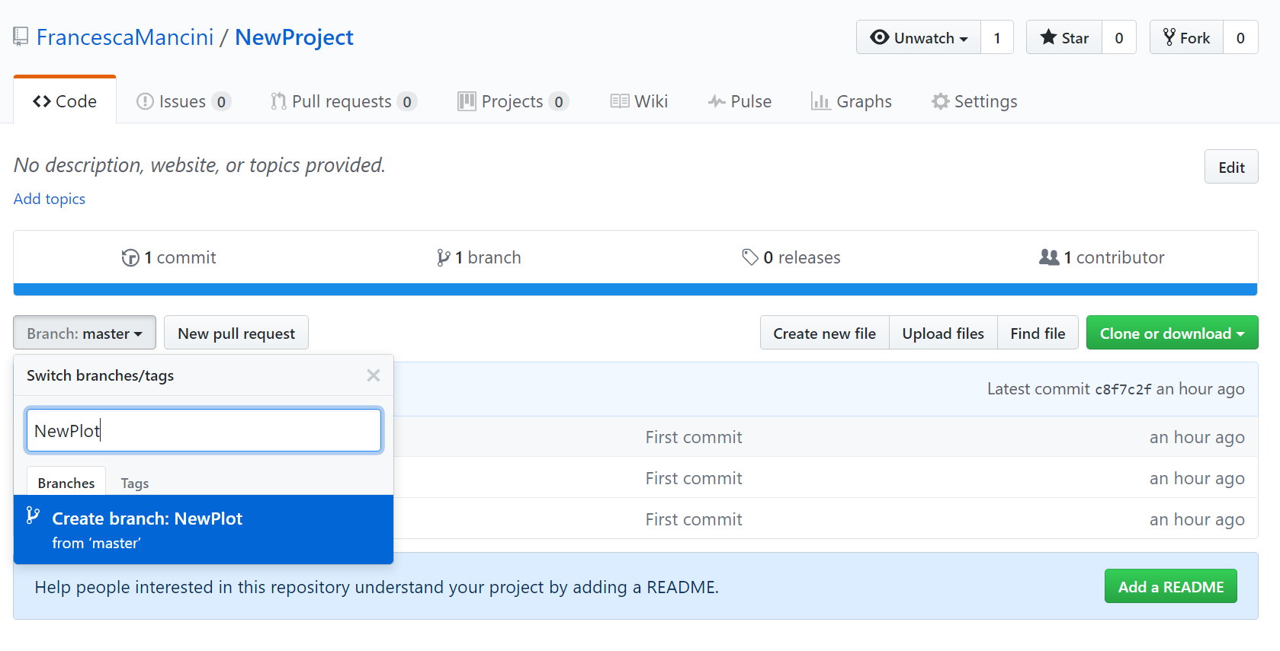Click the tag icon beside 0 releases
The height and width of the screenshot is (651, 1280).
click(750, 257)
